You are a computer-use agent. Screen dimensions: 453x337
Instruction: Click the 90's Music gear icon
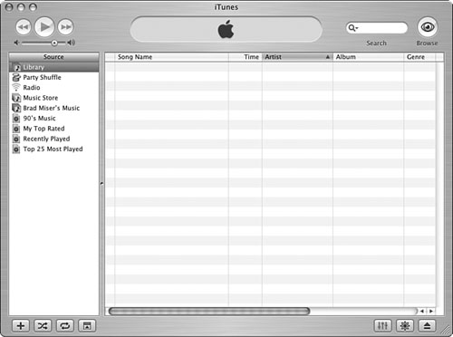click(16, 119)
